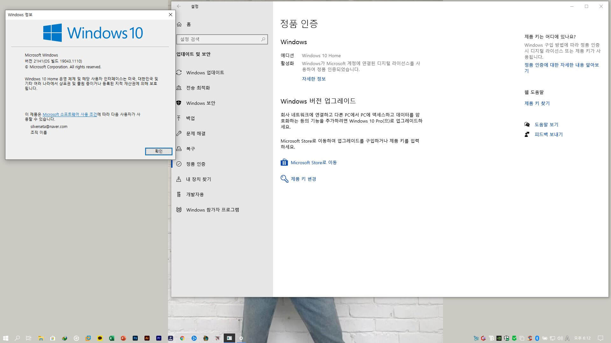Screen dimensions: 611x343
Task: Open KakaoTalk from the taskbar
Action: click(x=100, y=338)
